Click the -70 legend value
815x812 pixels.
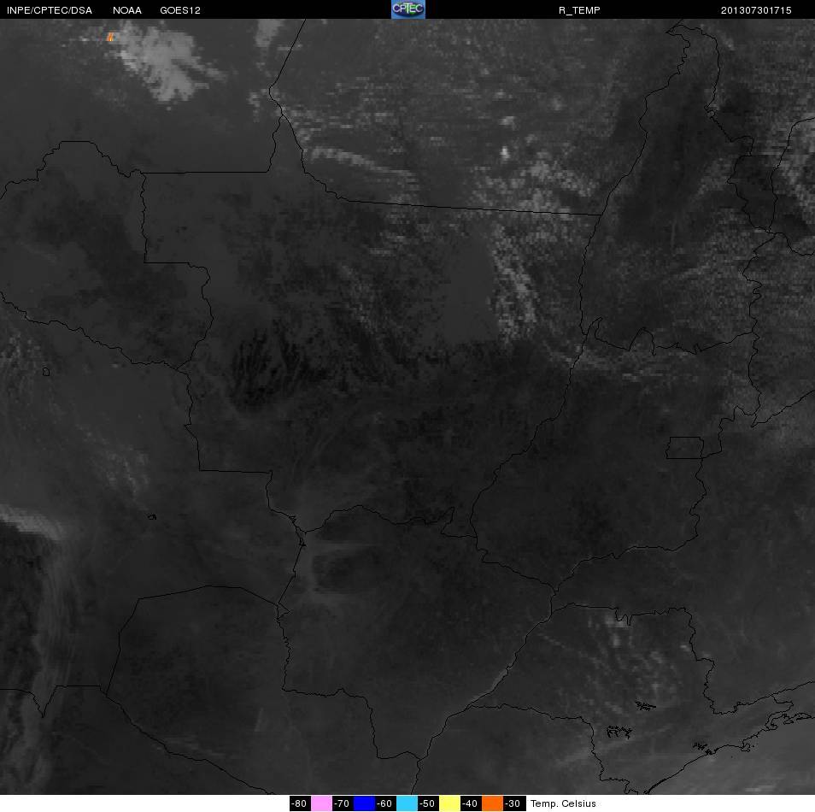click(343, 803)
